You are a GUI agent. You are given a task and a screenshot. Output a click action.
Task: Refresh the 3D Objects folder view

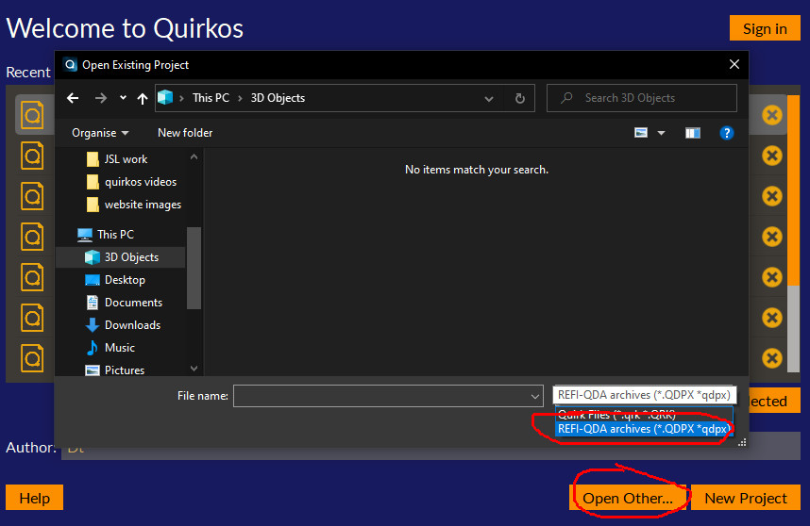click(520, 98)
